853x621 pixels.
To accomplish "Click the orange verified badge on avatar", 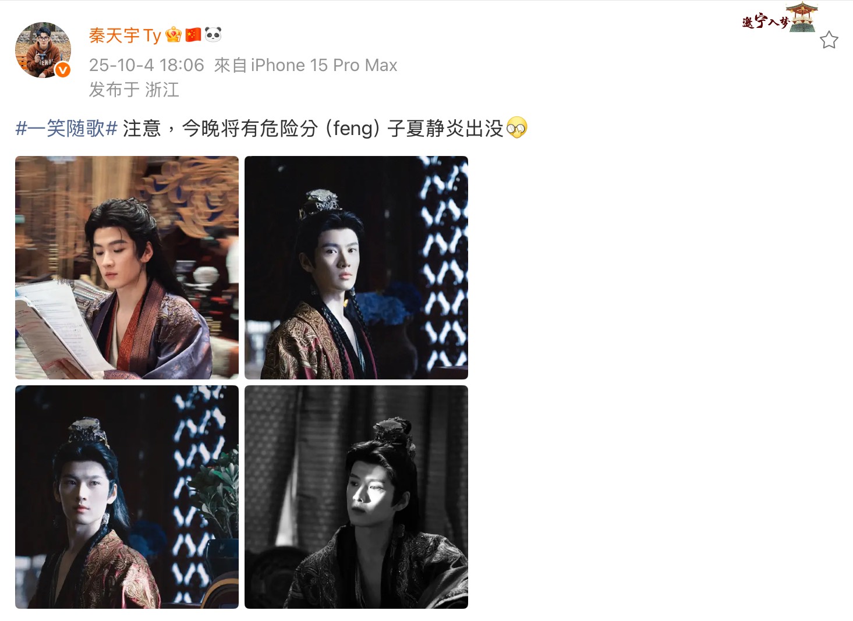I will (62, 70).
